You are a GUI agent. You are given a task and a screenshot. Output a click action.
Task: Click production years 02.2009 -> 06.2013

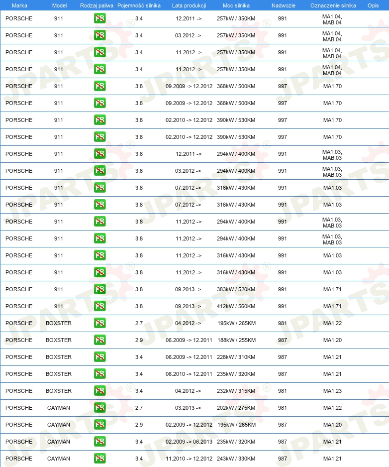click(189, 442)
